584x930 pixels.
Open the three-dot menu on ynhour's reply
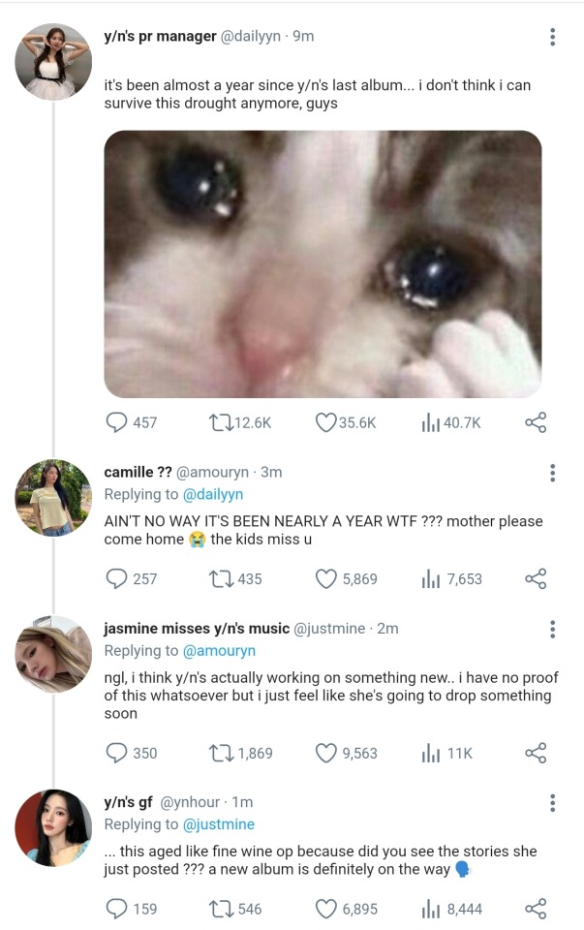click(x=552, y=803)
